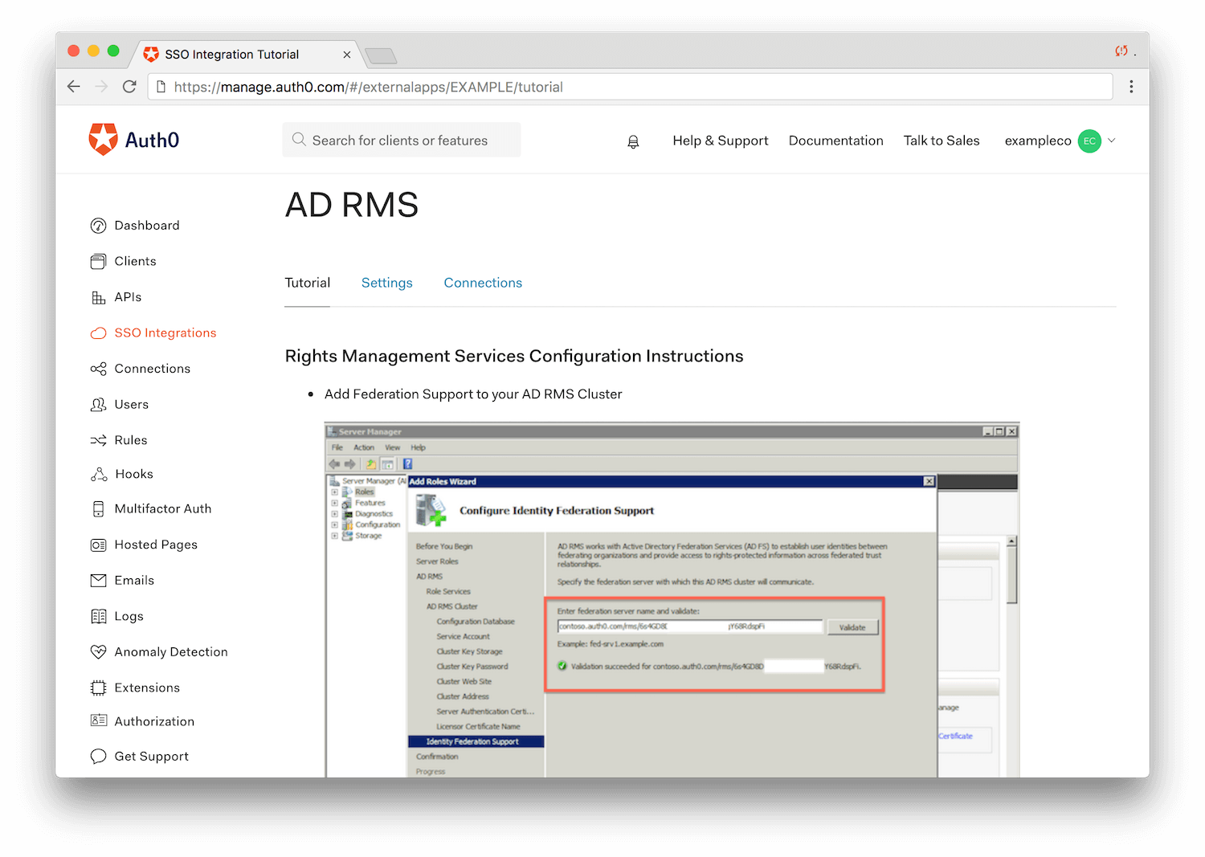
Task: Click the Authorization sidebar icon
Action: pos(98,720)
